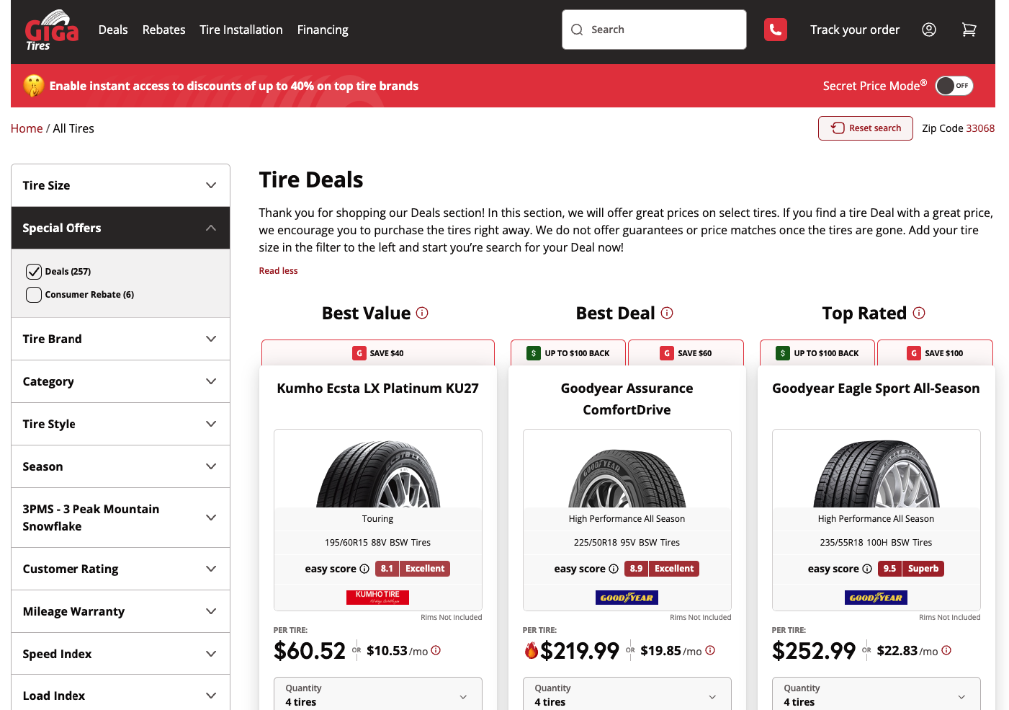1009x710 pixels.
Task: Go to Tire Installation menu item
Action: tap(241, 30)
